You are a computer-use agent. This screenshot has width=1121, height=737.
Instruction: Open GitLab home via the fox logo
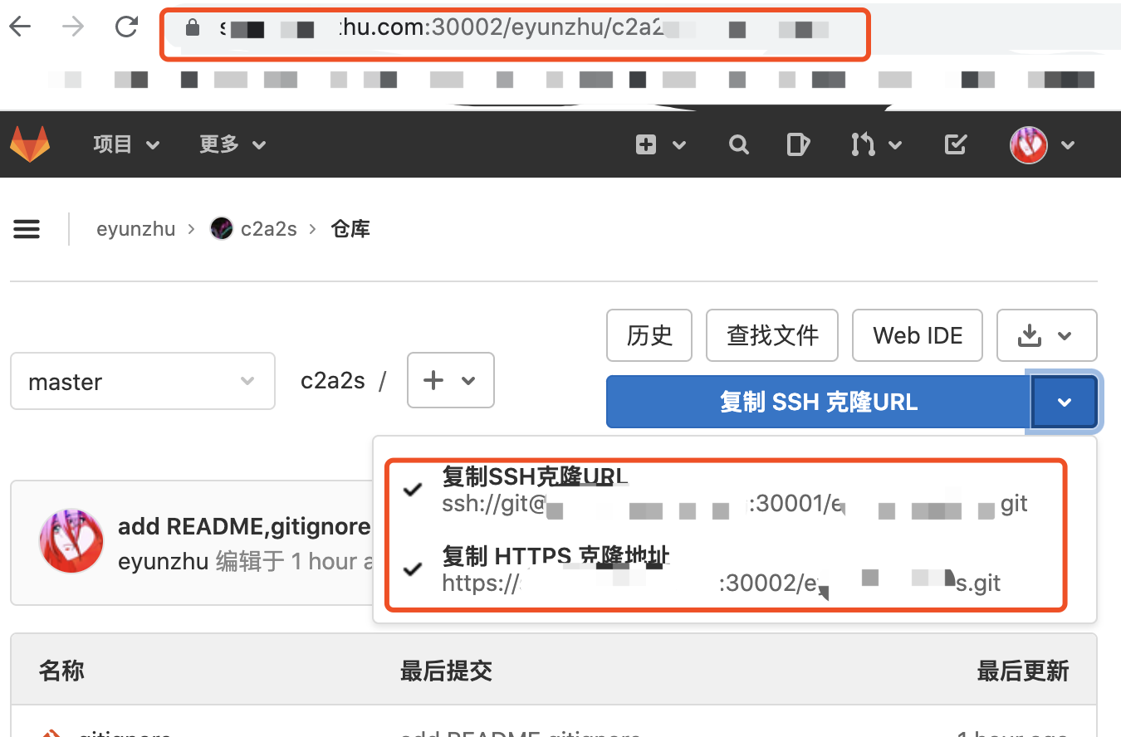coord(30,144)
